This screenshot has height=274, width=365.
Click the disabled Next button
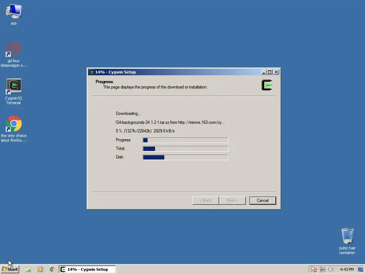pos(232,201)
